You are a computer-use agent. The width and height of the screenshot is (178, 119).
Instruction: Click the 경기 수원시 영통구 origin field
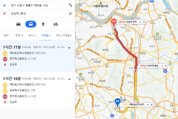pyautogui.click(x=37, y=5)
